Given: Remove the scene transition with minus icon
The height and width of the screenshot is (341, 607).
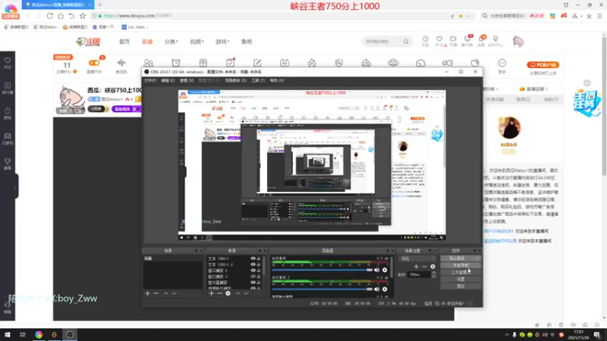Looking at the screenshot, I should pyautogui.click(x=425, y=267).
